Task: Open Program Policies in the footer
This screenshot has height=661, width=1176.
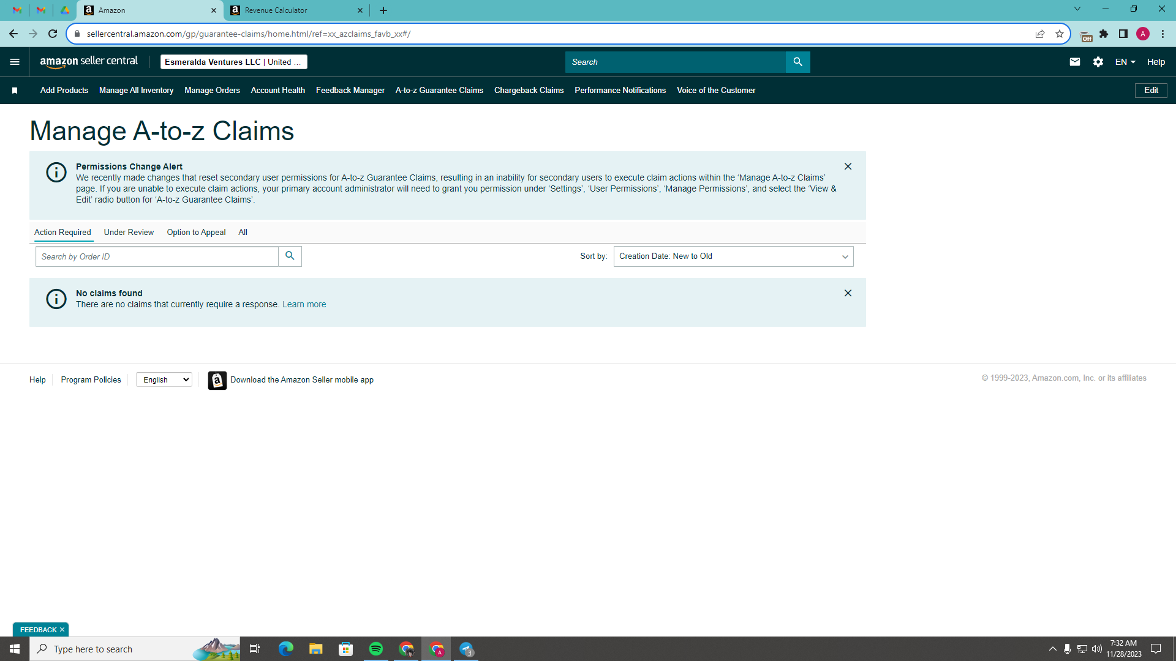Action: [x=91, y=380]
